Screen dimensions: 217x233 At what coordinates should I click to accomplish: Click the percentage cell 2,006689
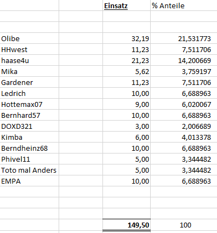pos(184,126)
